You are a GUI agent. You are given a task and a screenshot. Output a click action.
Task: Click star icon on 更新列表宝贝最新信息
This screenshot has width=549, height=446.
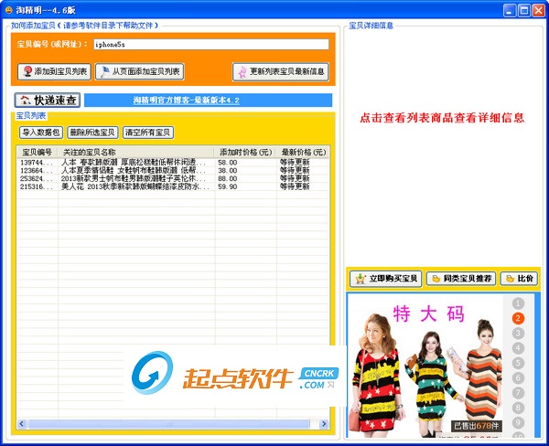[x=242, y=72]
